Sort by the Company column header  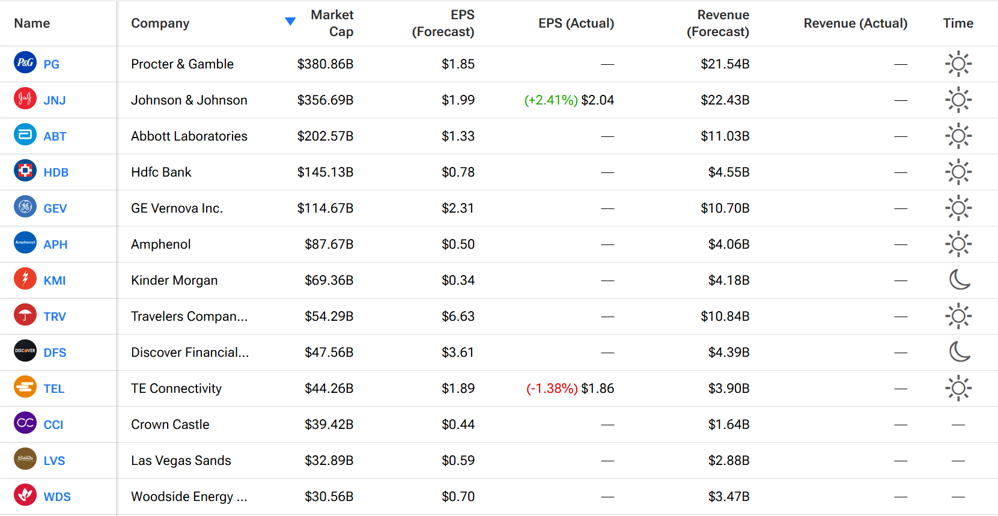tap(160, 23)
